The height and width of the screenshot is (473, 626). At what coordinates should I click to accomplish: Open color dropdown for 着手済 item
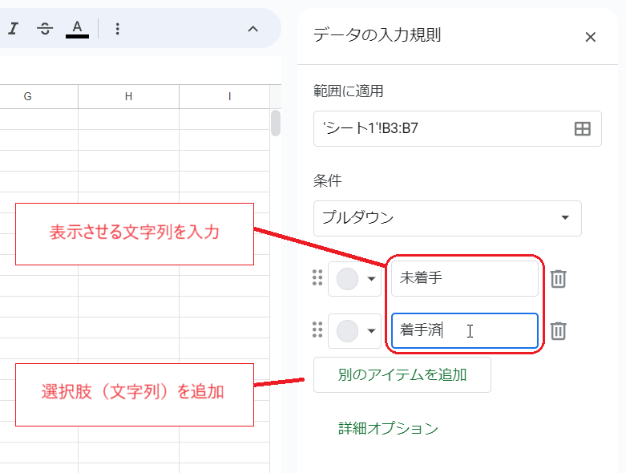[x=354, y=330]
